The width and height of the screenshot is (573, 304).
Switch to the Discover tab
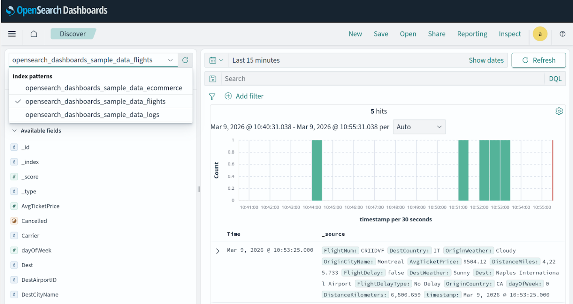[73, 33]
